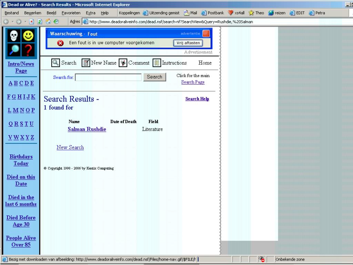Open the Back button dropdown arrow

click(13, 22)
